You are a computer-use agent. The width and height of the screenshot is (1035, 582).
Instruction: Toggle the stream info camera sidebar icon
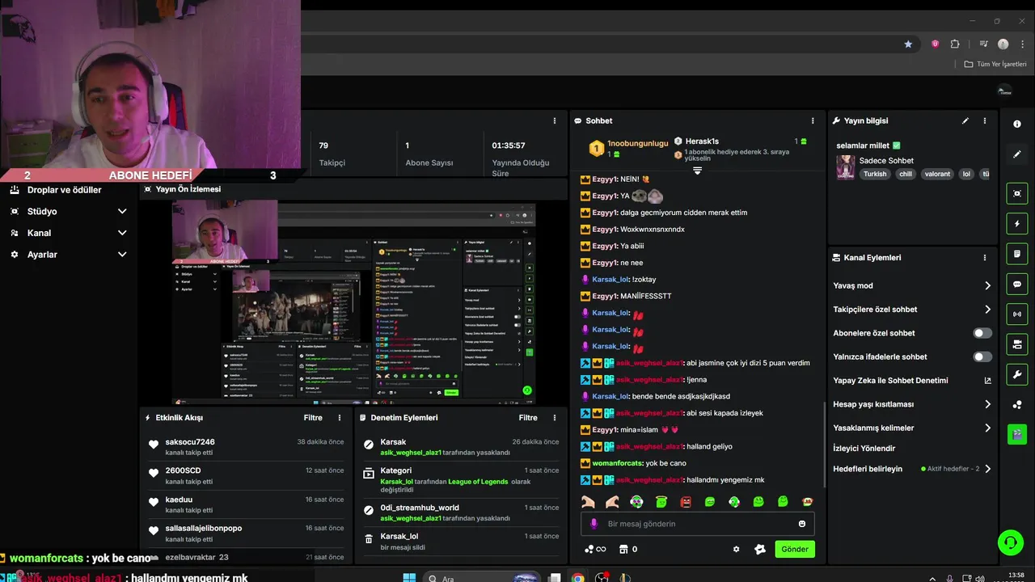(1017, 344)
